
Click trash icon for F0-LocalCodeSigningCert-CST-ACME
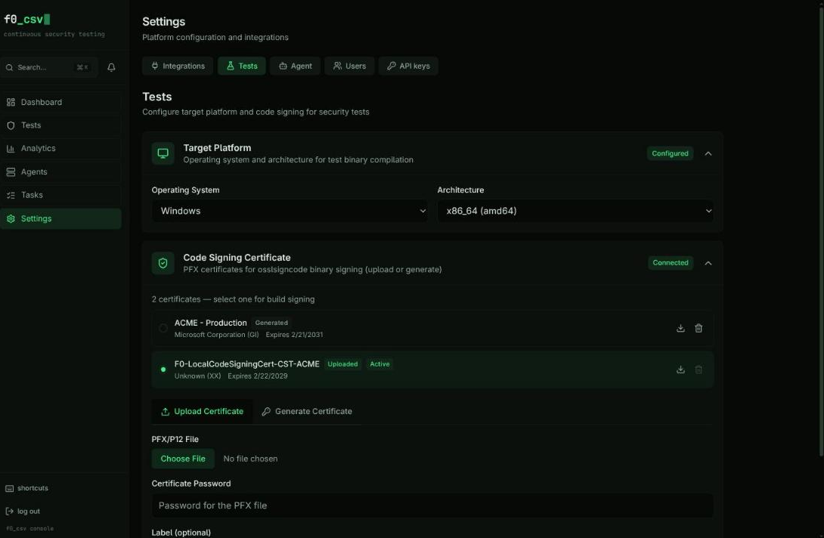pos(699,370)
